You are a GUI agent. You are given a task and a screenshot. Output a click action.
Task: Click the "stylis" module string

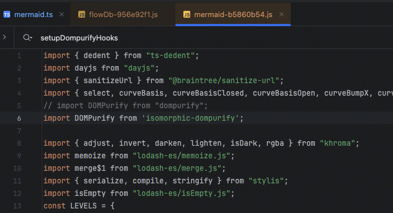(266, 181)
